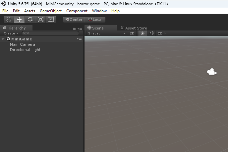Image resolution: width=228 pixels, height=152 pixels.
Task: Open the Component menu
Action: click(77, 11)
